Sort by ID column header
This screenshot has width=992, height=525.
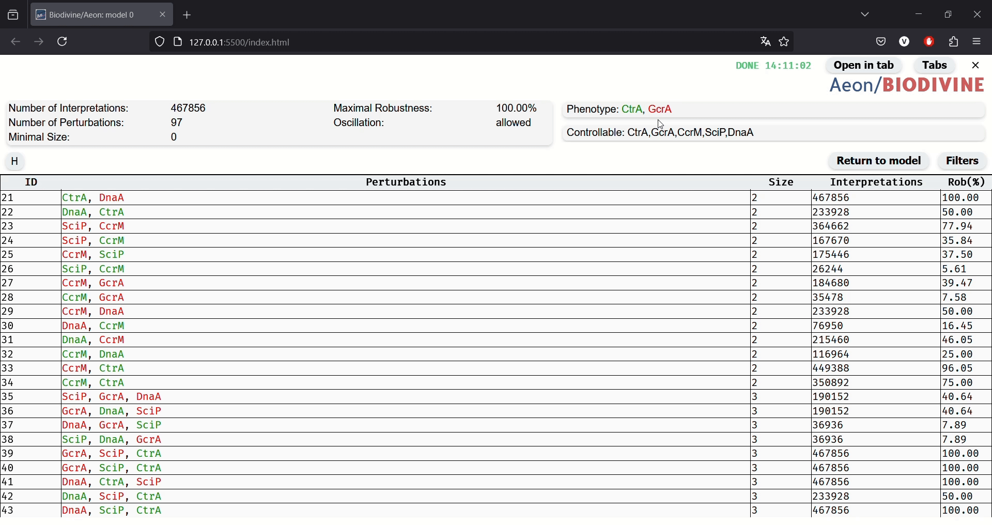coord(32,182)
